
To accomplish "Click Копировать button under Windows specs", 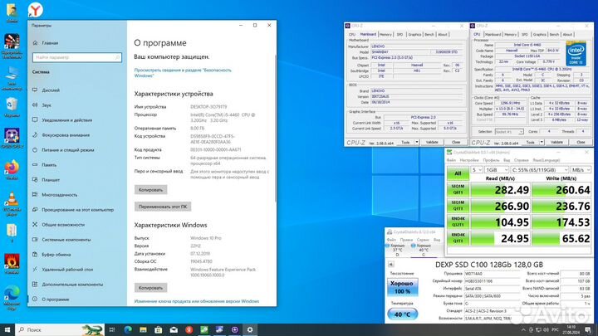I will pos(150,288).
